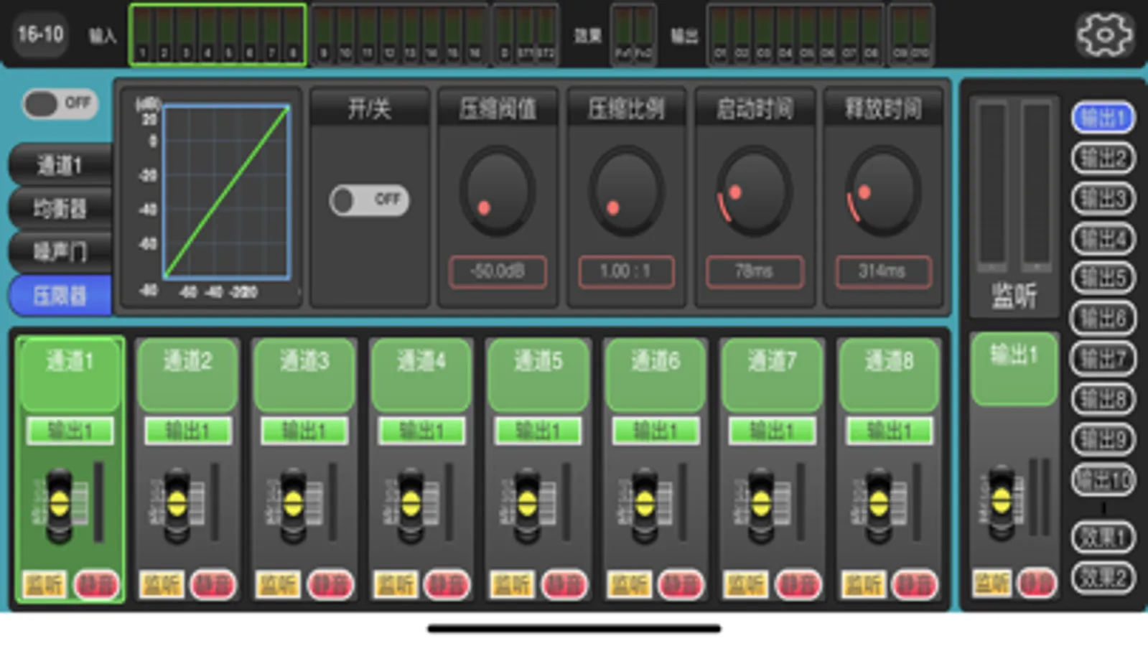Open the 均衡器 equalizer tab

[x=60, y=208]
